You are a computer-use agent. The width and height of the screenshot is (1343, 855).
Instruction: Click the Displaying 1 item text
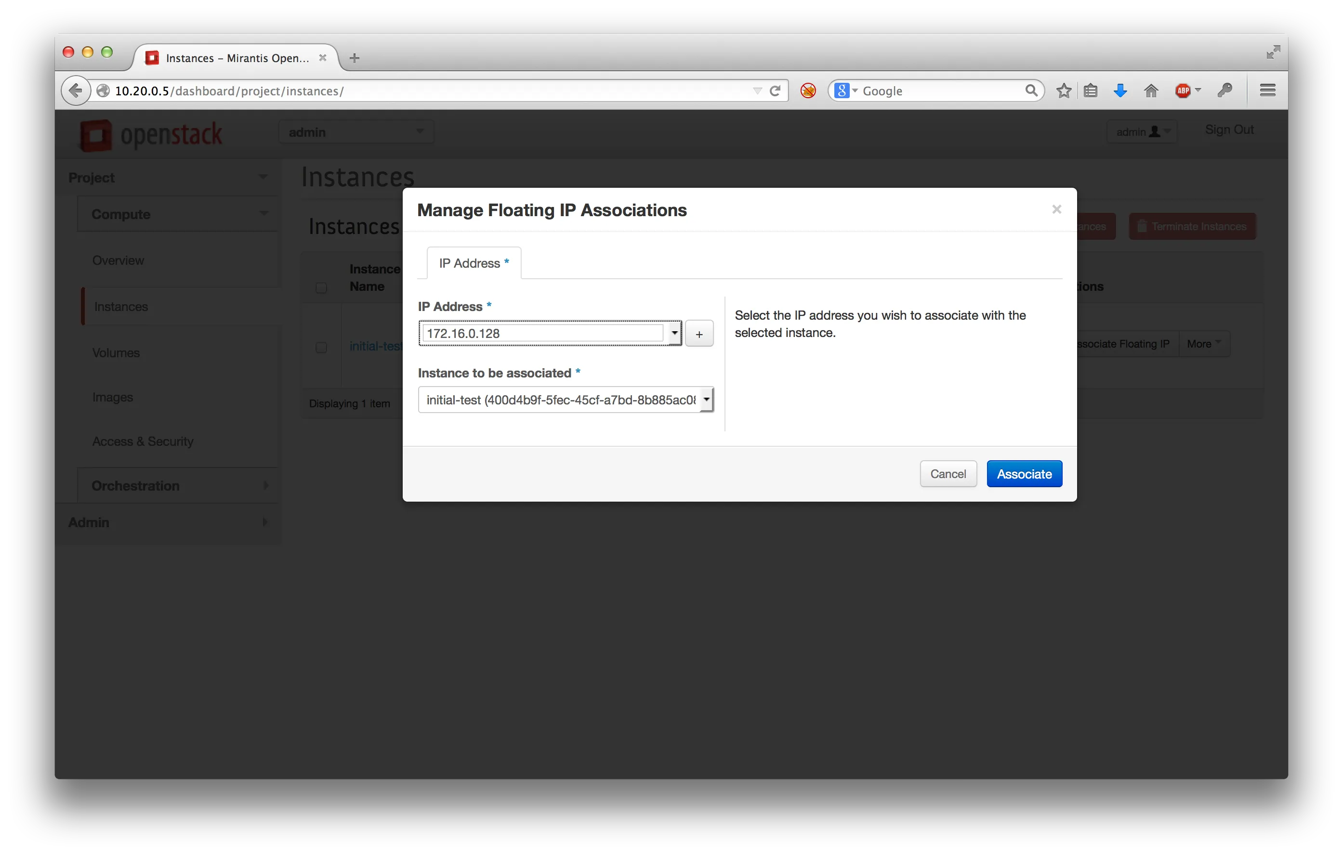350,403
